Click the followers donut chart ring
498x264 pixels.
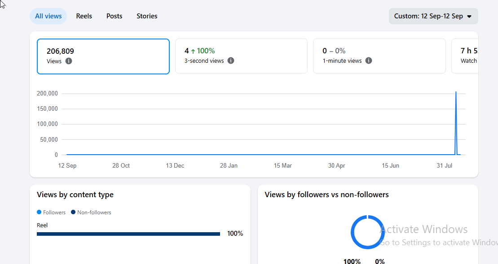click(367, 232)
